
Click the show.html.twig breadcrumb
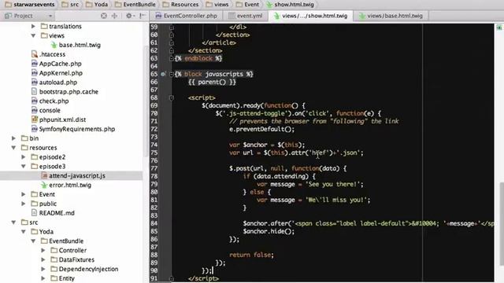coord(290,5)
